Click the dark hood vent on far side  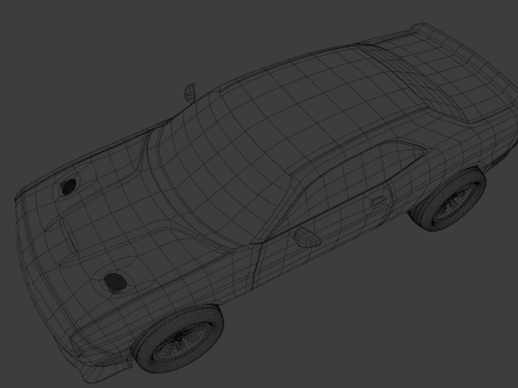(68, 187)
